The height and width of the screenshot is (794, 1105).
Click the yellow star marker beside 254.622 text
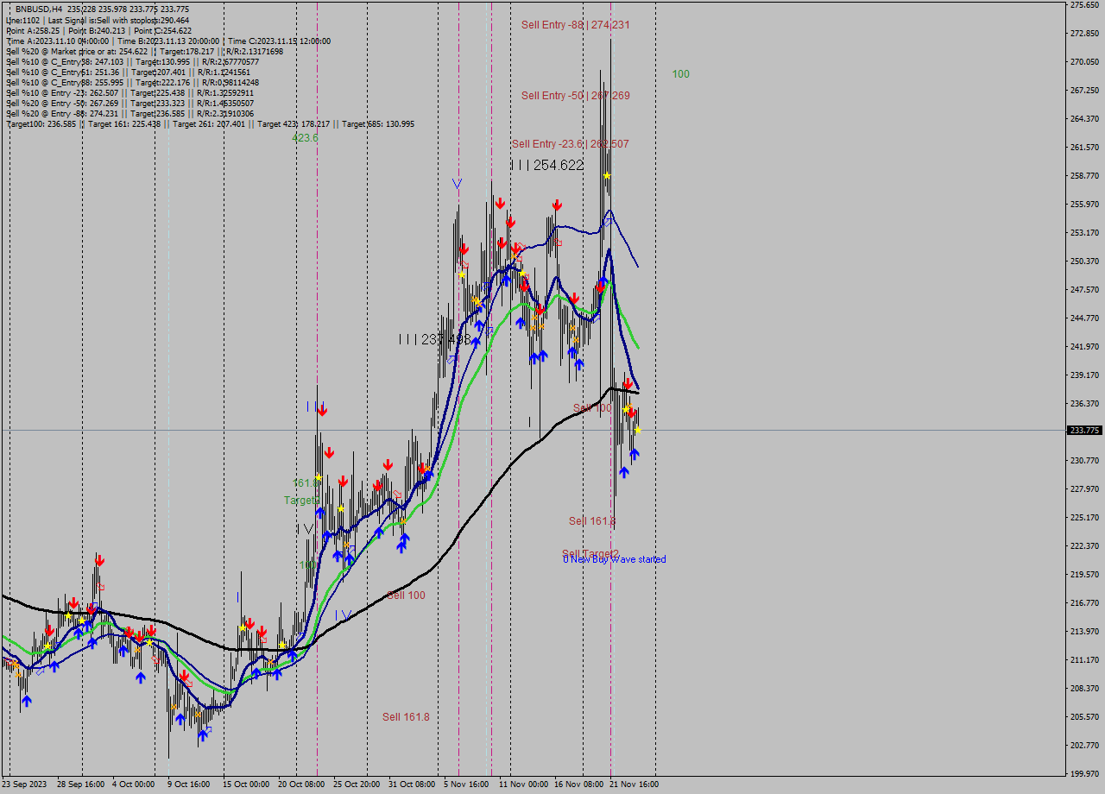pos(607,175)
